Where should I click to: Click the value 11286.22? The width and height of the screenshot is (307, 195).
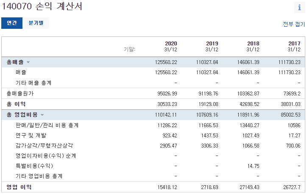(167, 125)
